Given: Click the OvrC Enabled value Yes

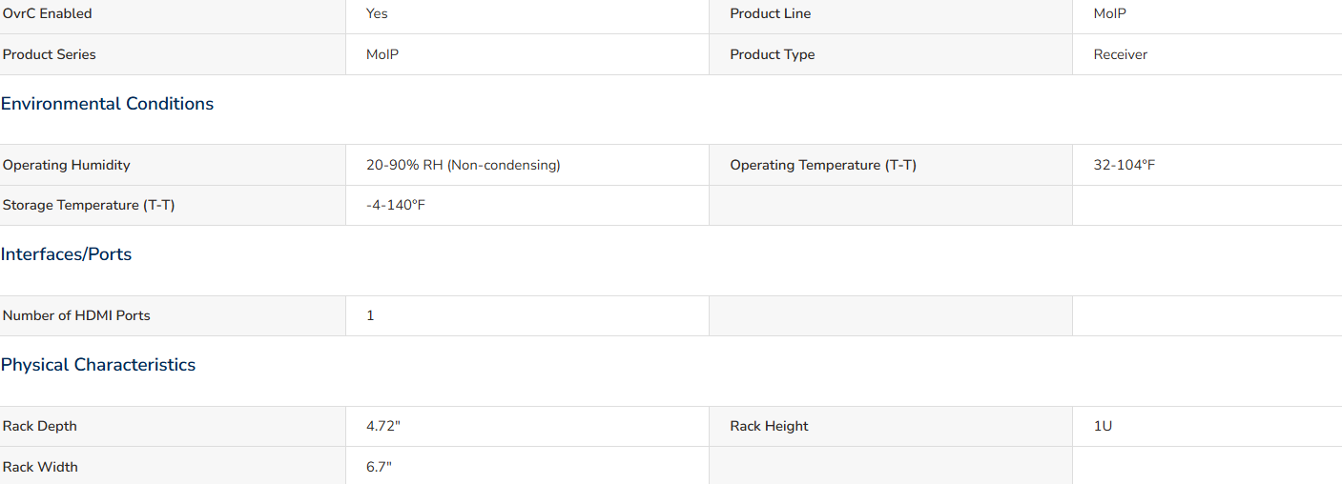Looking at the screenshot, I should pos(377,13).
